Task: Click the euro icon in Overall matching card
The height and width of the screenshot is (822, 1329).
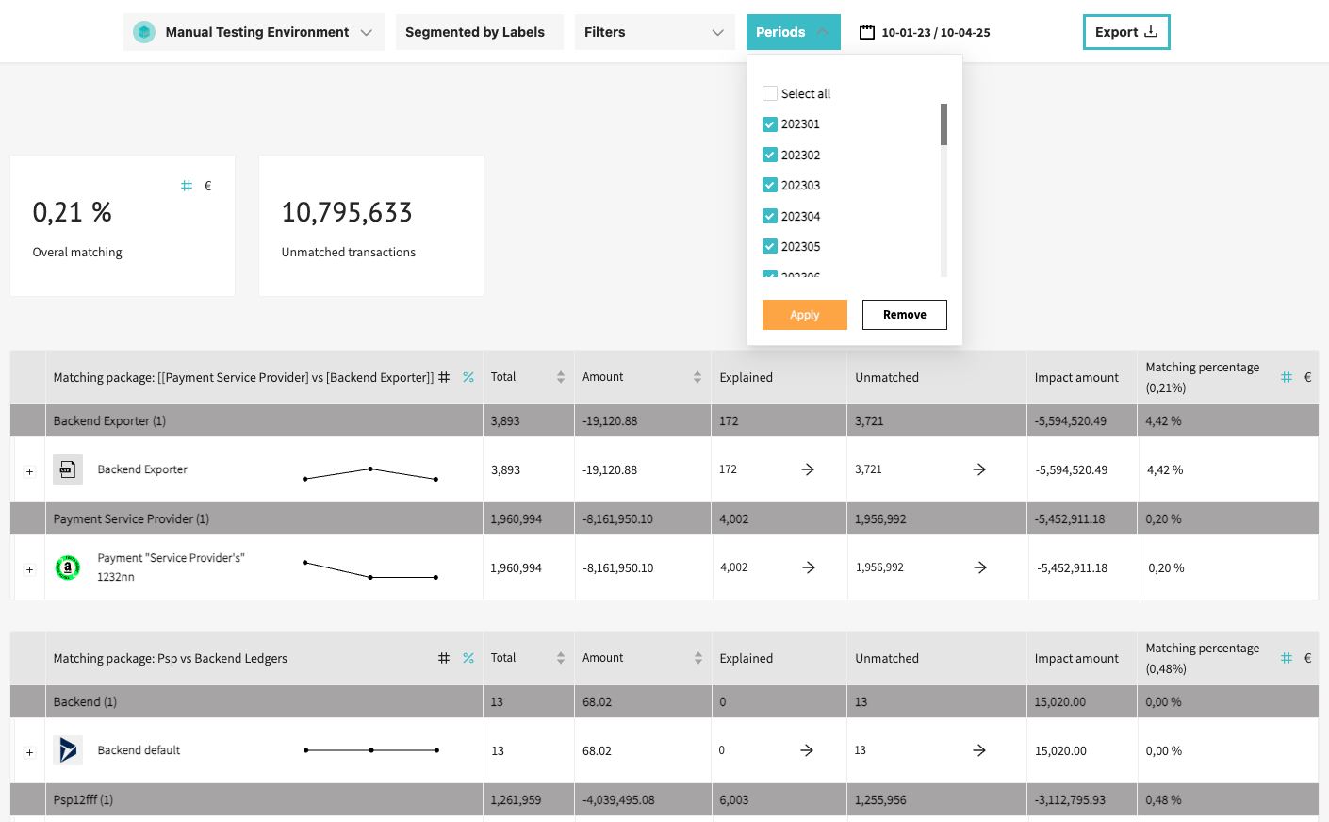Action: [208, 186]
